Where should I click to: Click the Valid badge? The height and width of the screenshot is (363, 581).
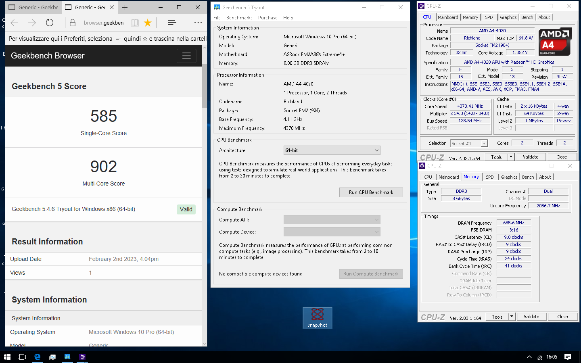186,209
